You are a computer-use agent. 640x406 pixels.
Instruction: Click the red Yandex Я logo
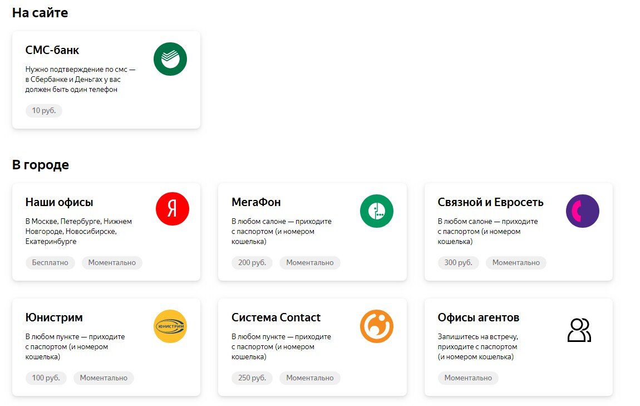[173, 209]
